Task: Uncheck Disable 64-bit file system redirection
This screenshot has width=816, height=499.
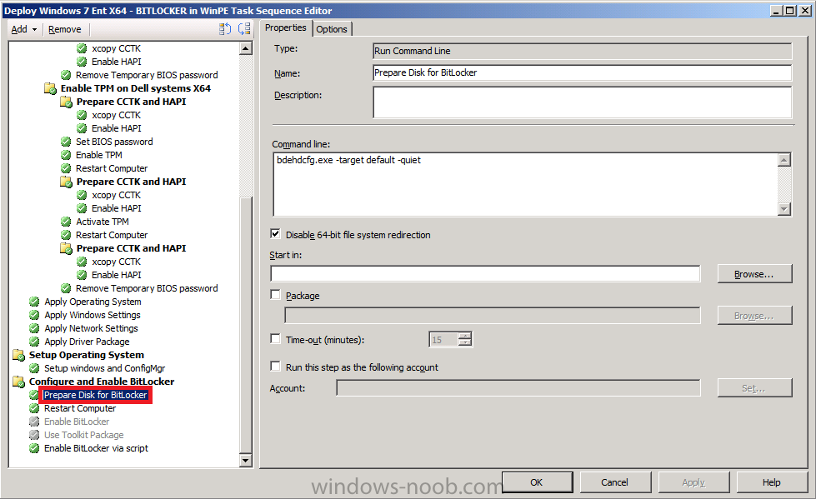Action: [x=275, y=234]
